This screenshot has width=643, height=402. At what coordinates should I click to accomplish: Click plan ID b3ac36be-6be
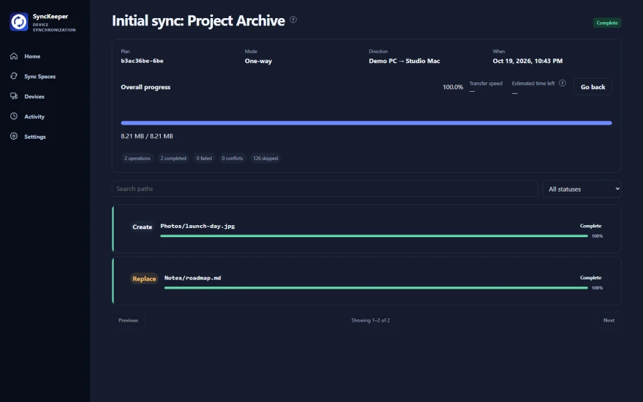click(142, 61)
